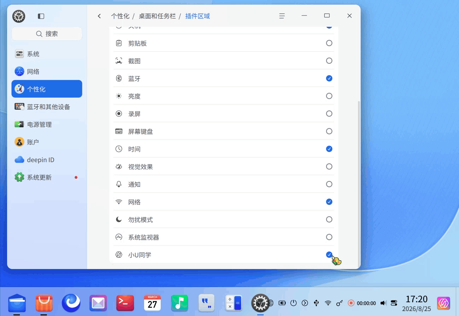Screen dimensions: 459x316
Task: Uncheck the 时间 plugin checkbox
Action: click(x=329, y=149)
